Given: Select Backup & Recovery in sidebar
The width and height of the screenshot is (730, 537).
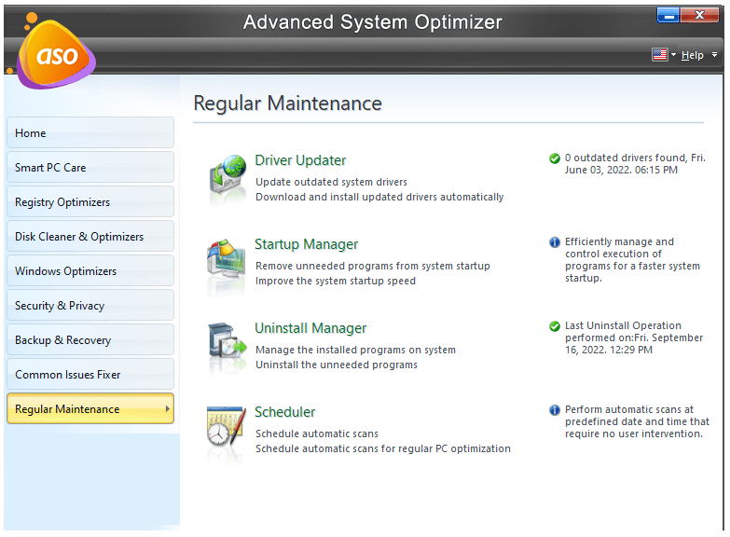Looking at the screenshot, I should [90, 339].
